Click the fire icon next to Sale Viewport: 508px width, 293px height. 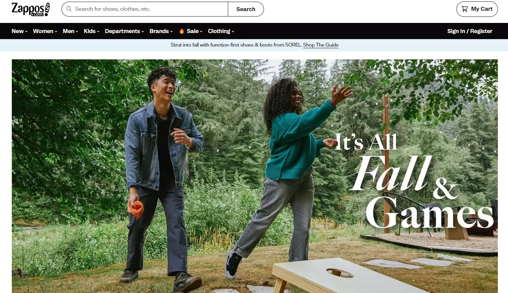coord(182,31)
